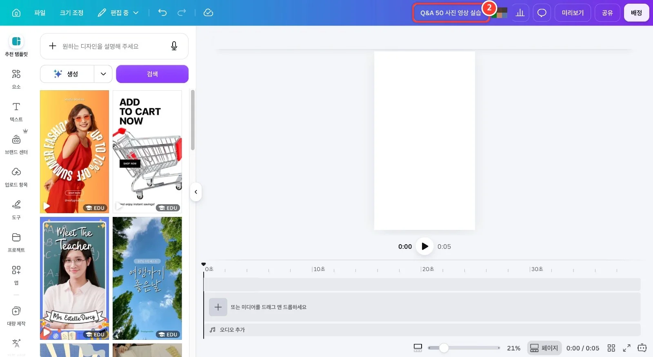The image size is (653, 357).
Task: Open the dropdown arrow next to 생성
Action: pos(103,74)
